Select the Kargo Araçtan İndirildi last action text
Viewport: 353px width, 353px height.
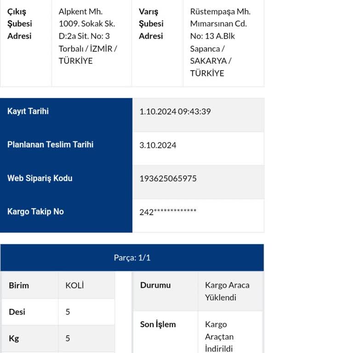(x=220, y=336)
